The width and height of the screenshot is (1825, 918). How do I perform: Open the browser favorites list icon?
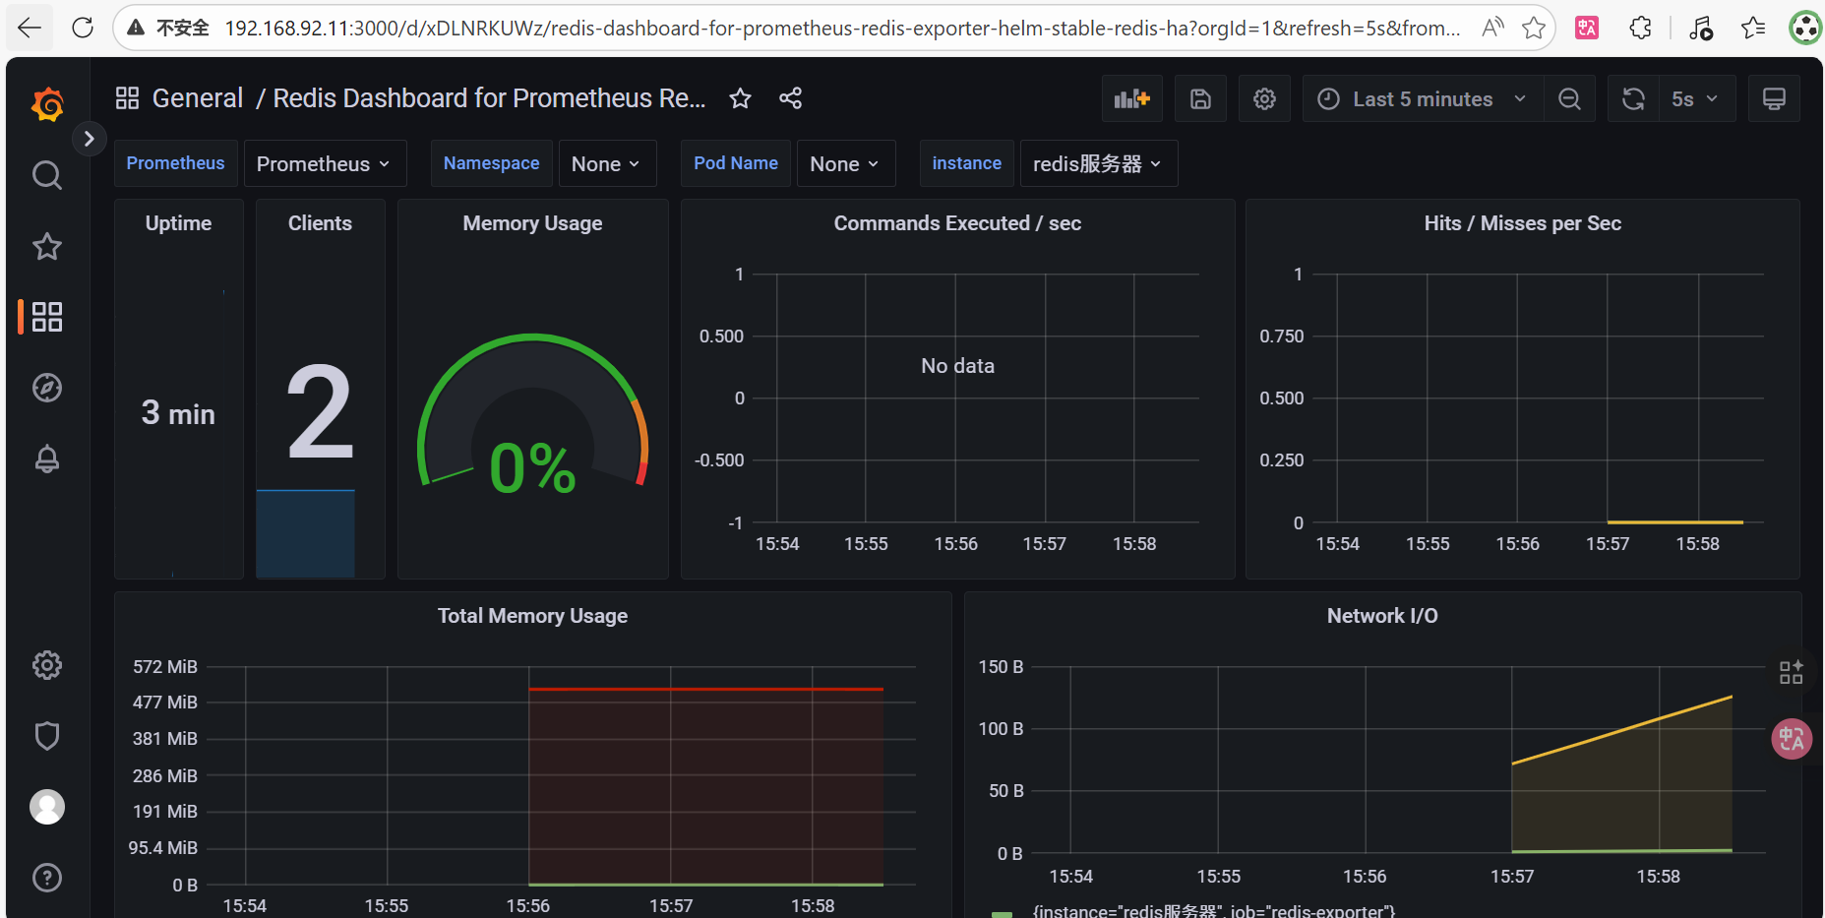(x=1752, y=28)
